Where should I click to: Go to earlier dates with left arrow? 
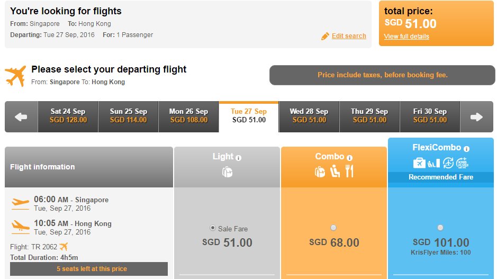(21, 116)
